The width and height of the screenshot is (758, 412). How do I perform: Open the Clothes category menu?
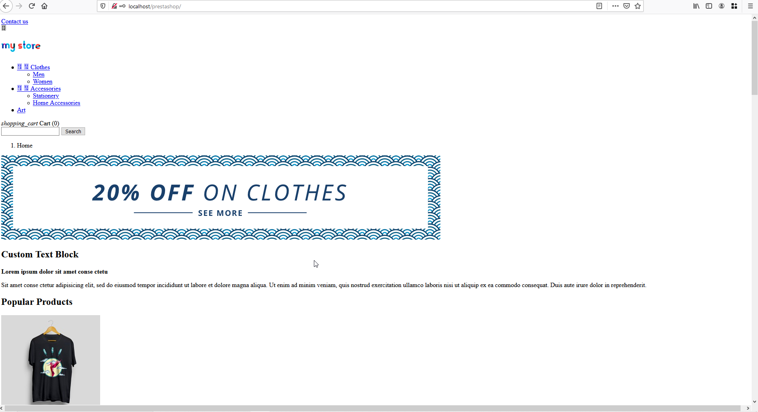pos(40,67)
